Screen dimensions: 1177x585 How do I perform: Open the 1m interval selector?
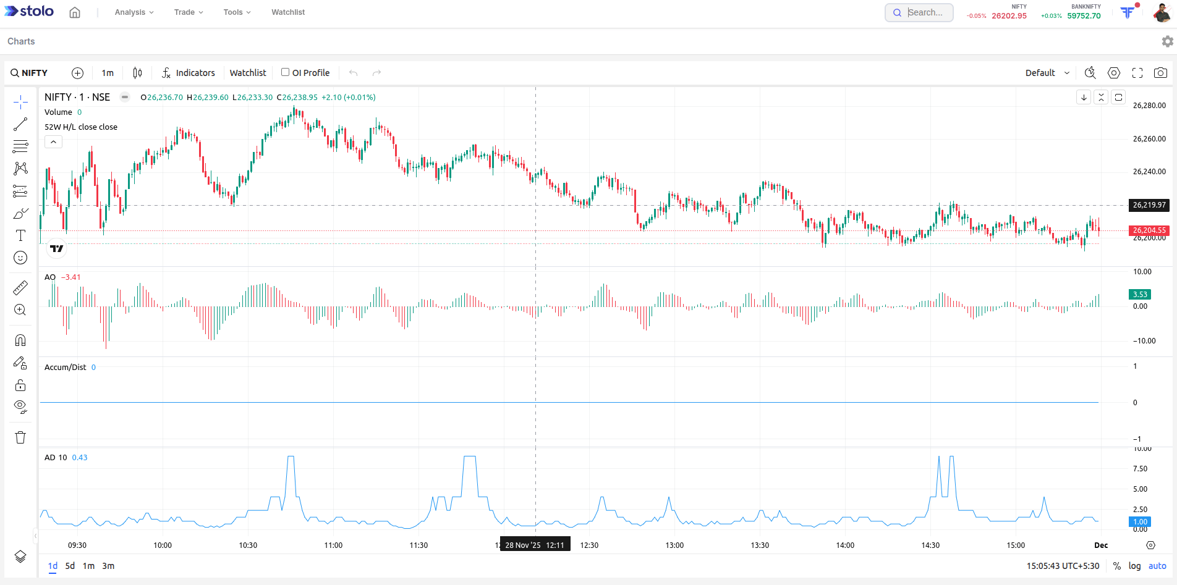[107, 72]
